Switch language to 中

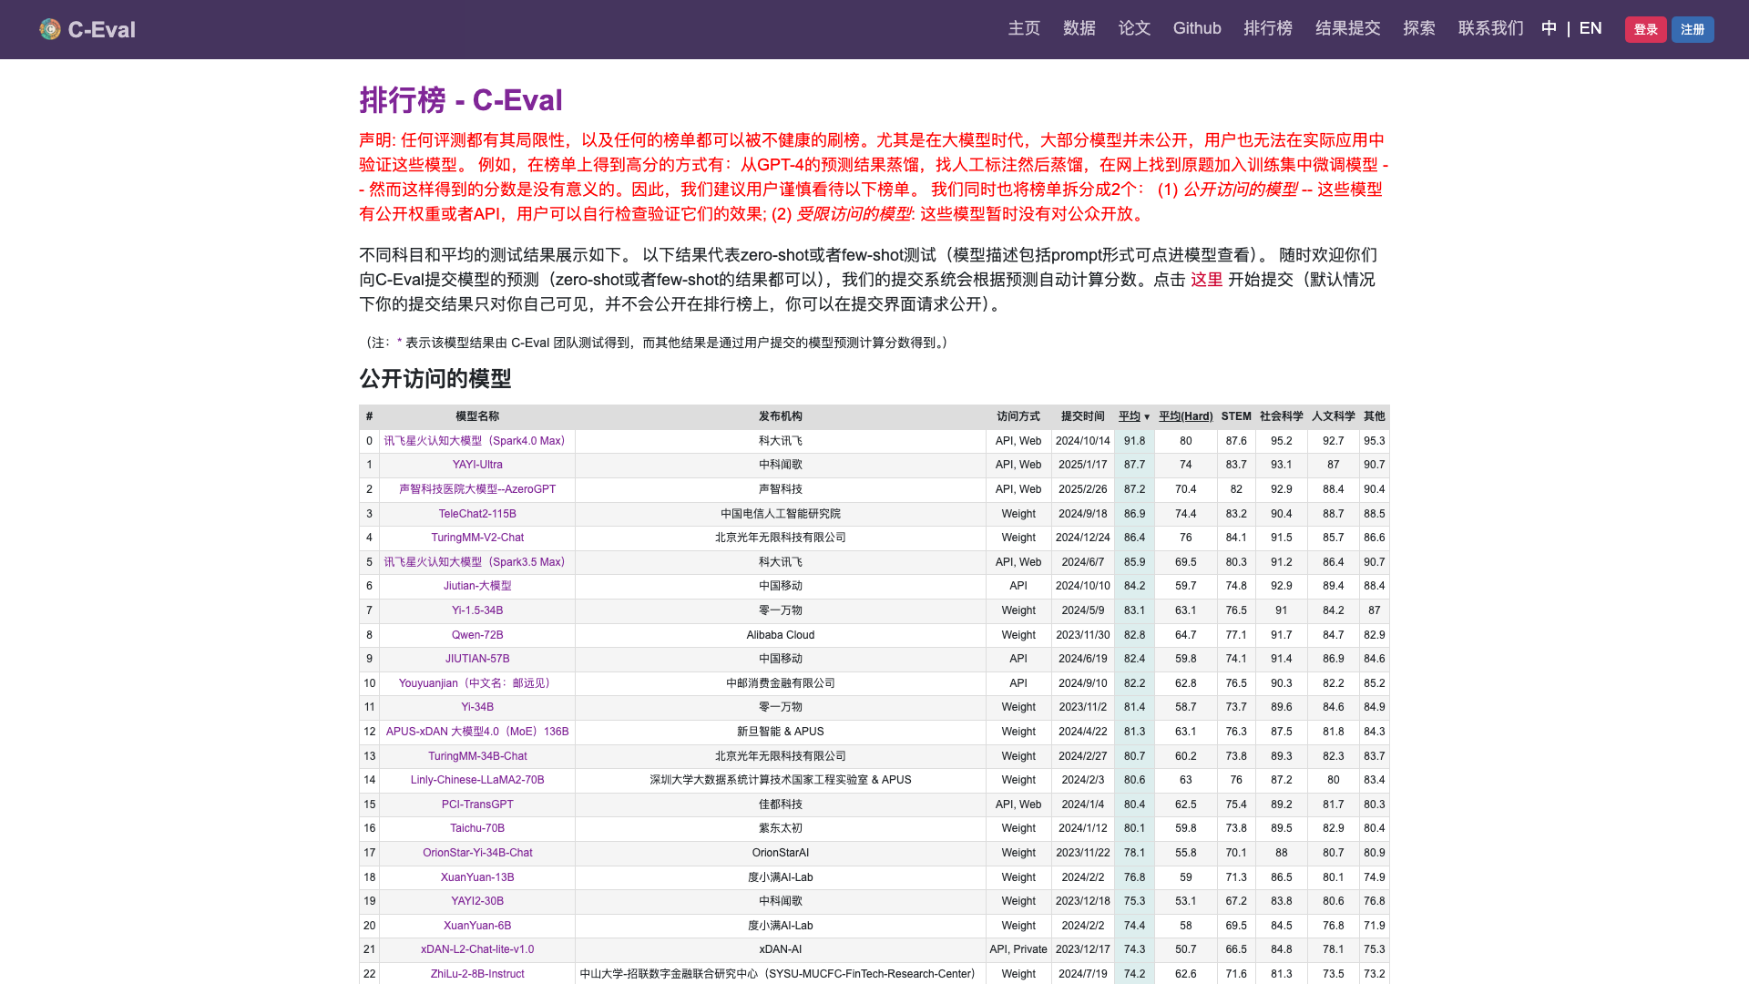click(x=1549, y=28)
